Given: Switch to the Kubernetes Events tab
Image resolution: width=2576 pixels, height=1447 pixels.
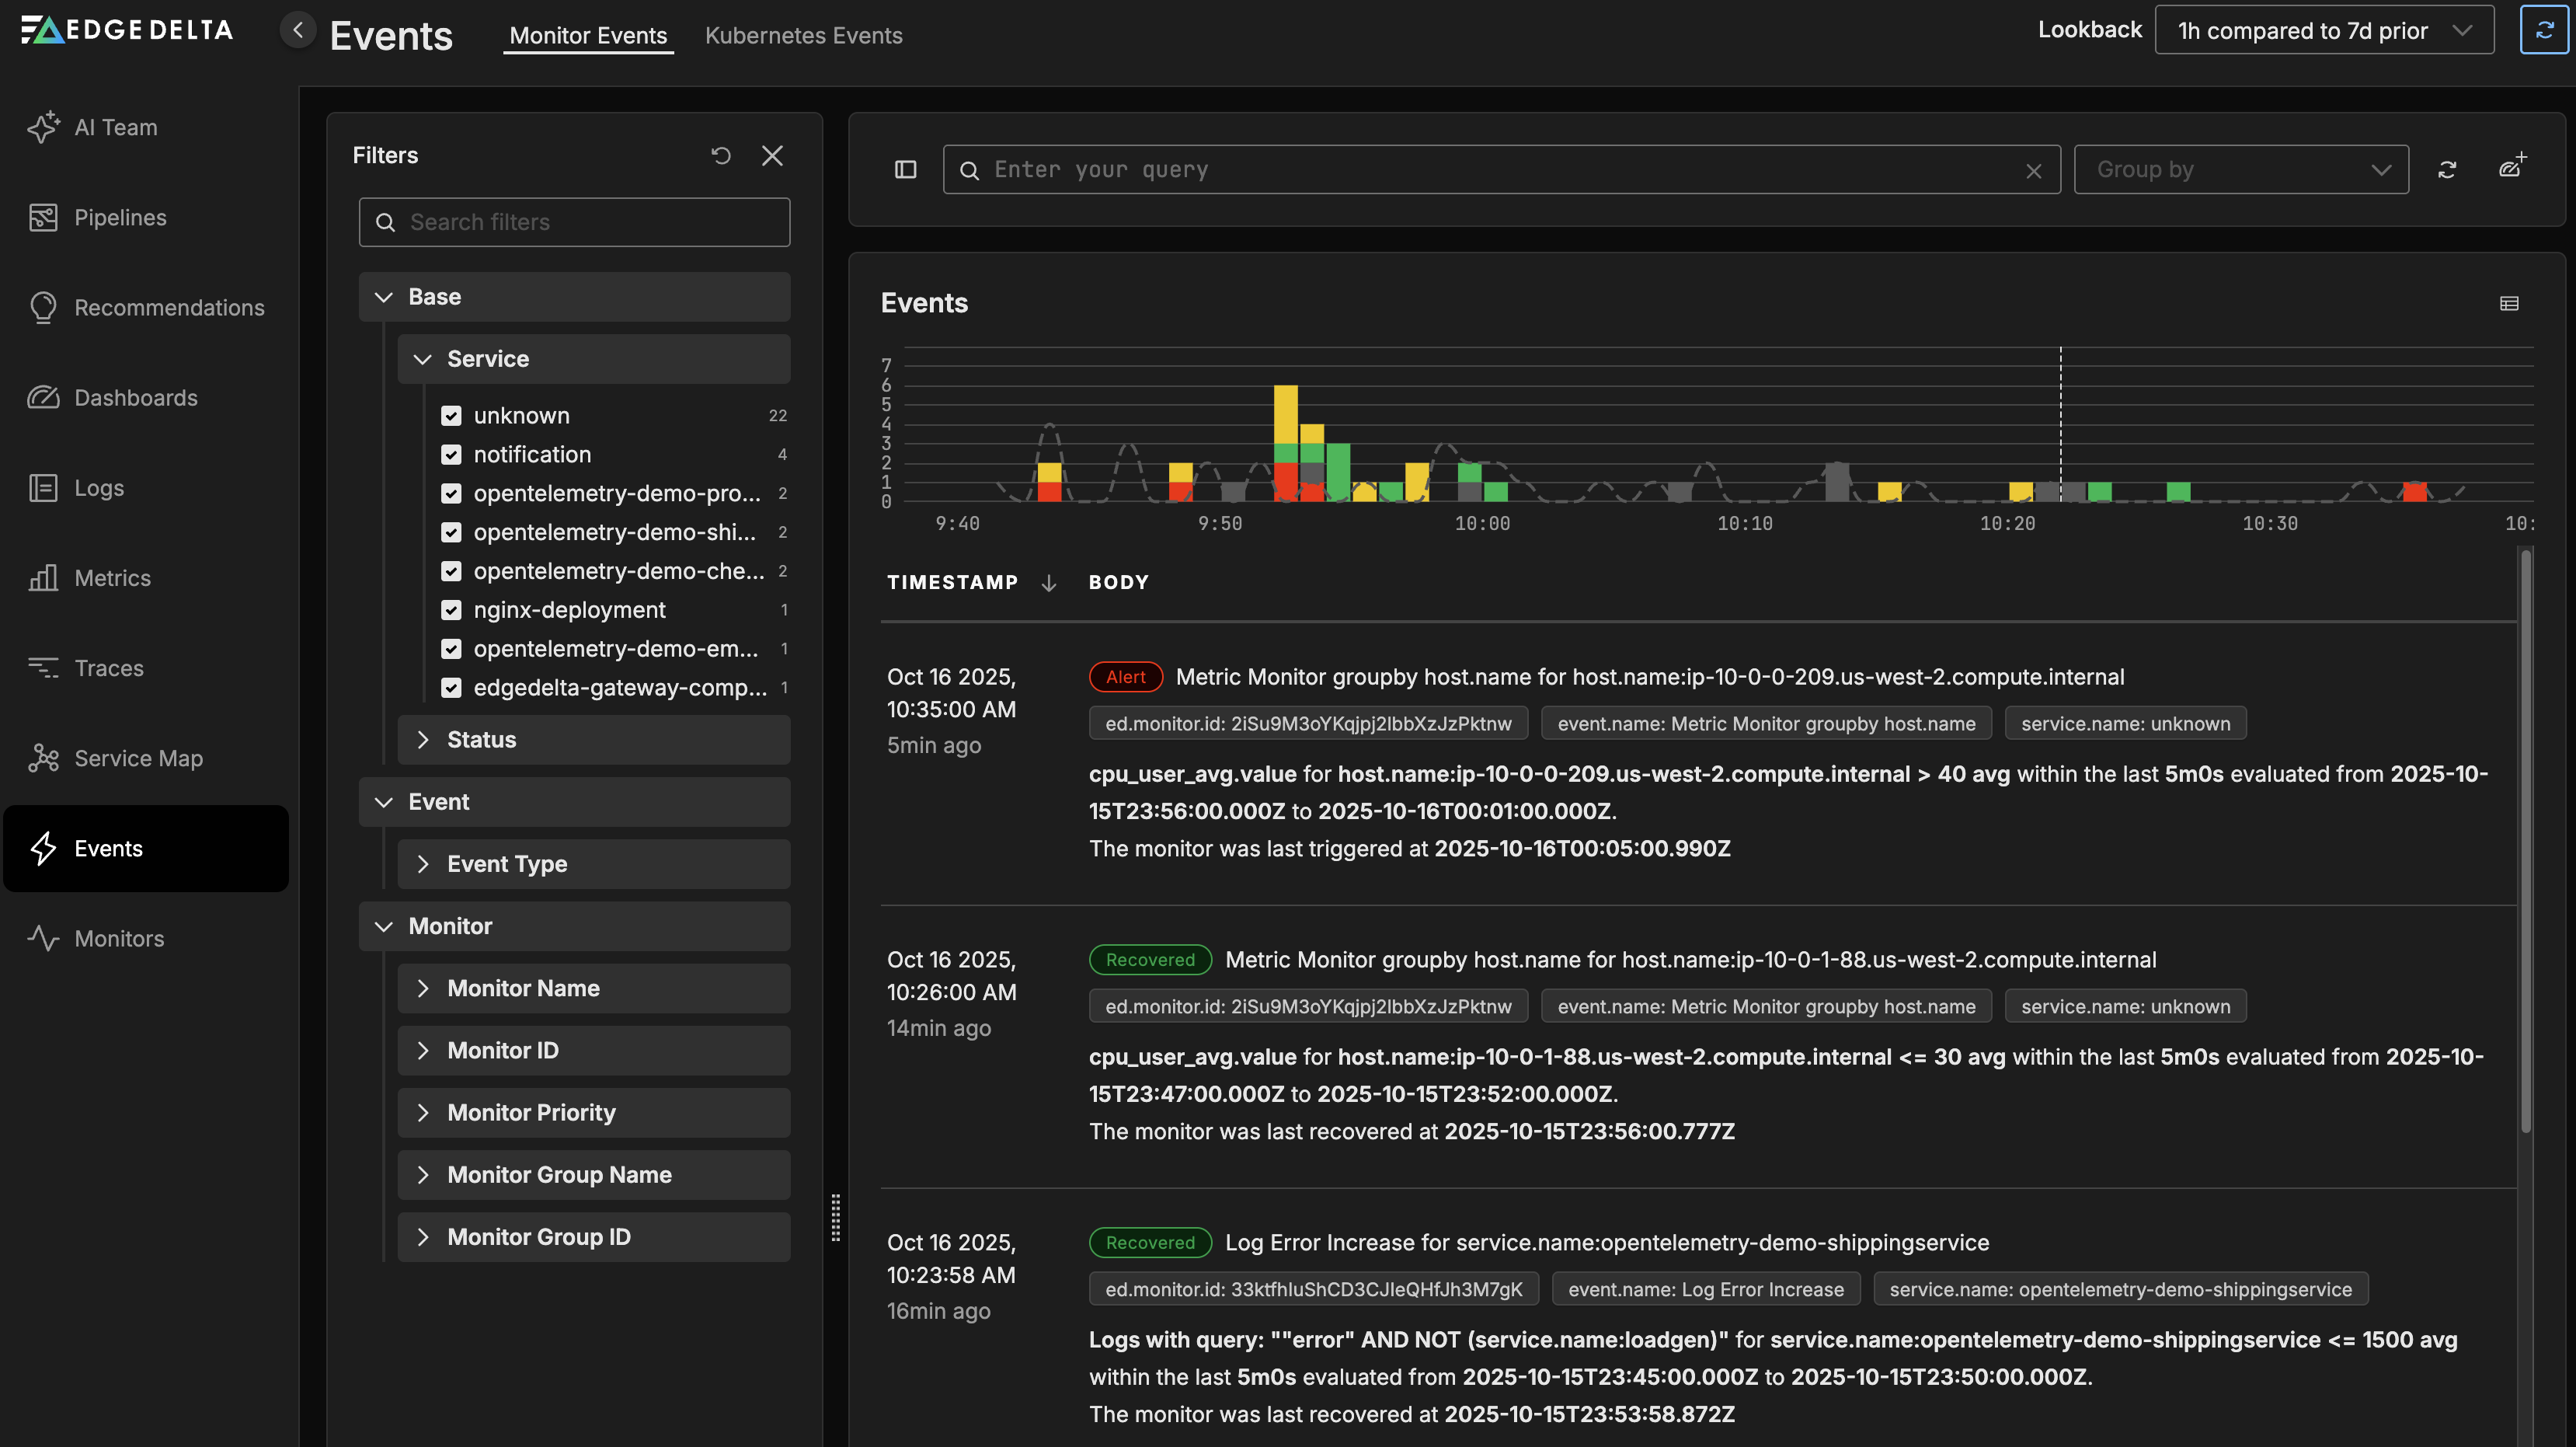Looking at the screenshot, I should coord(803,35).
